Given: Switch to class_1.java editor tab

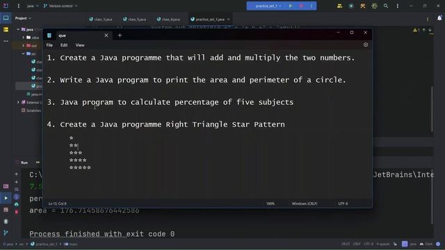Looking at the screenshot, I should click(x=101, y=19).
